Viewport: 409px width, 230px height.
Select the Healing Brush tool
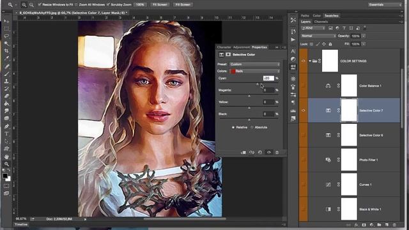point(7,66)
